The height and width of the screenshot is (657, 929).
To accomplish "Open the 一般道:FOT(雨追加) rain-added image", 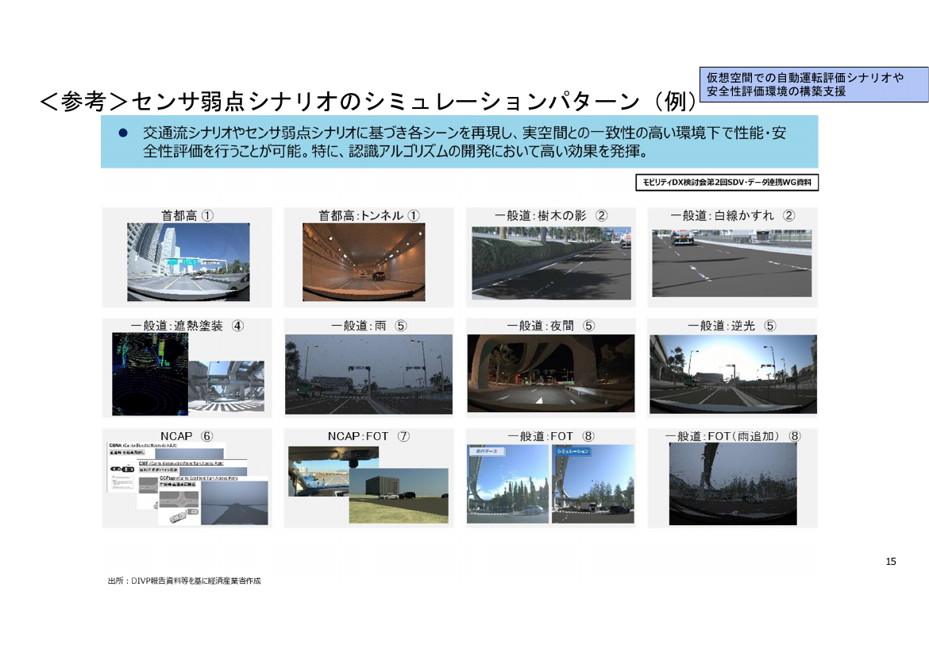I will (x=733, y=484).
